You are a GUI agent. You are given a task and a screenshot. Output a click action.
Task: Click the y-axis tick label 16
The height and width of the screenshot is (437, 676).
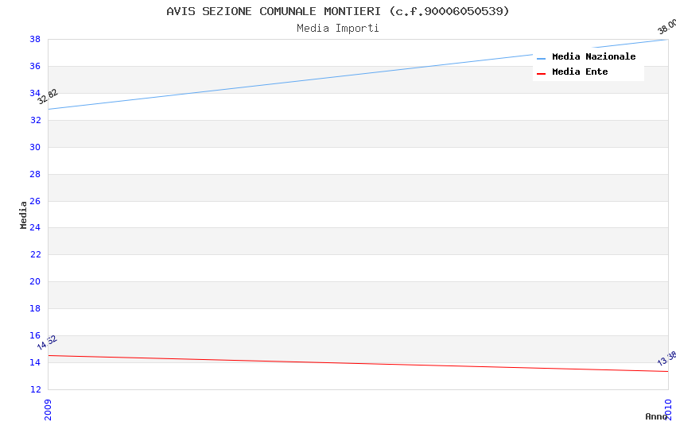35,335
